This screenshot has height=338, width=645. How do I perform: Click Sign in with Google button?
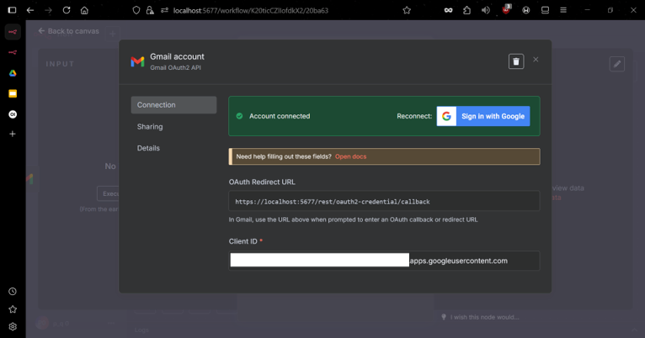pos(483,116)
